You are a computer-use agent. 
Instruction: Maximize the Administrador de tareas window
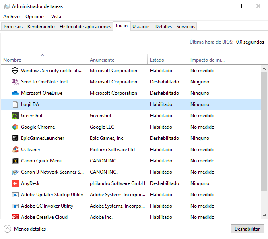240,6
